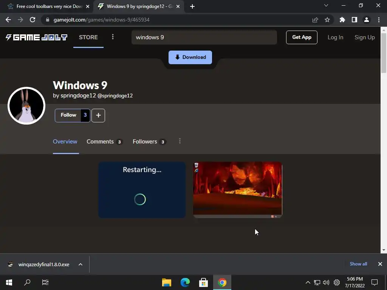Open the Restarting... screenshot thumbnail
This screenshot has width=387, height=290.
click(142, 190)
